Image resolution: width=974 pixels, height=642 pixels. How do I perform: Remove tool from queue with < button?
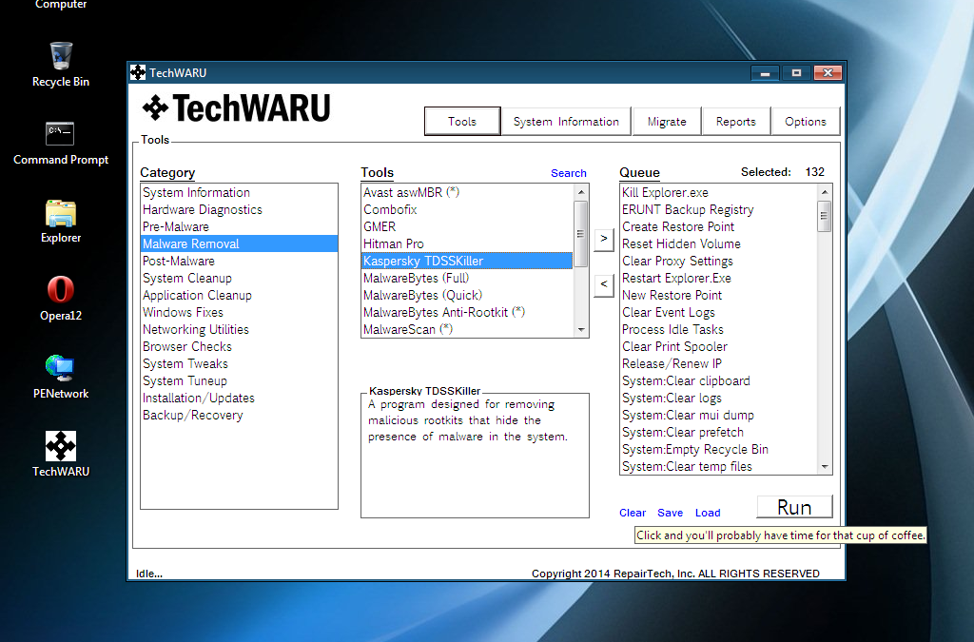pos(604,285)
